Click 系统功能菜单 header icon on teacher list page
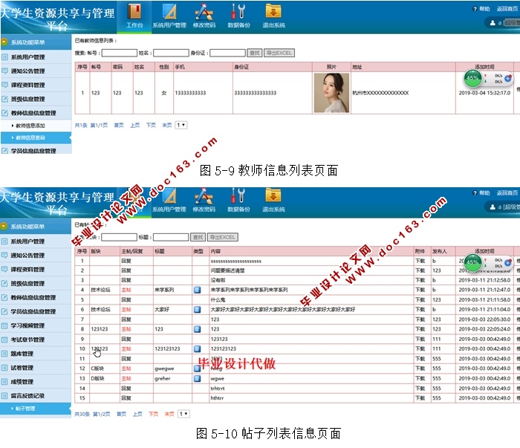The height and width of the screenshot is (448, 520). [4, 42]
